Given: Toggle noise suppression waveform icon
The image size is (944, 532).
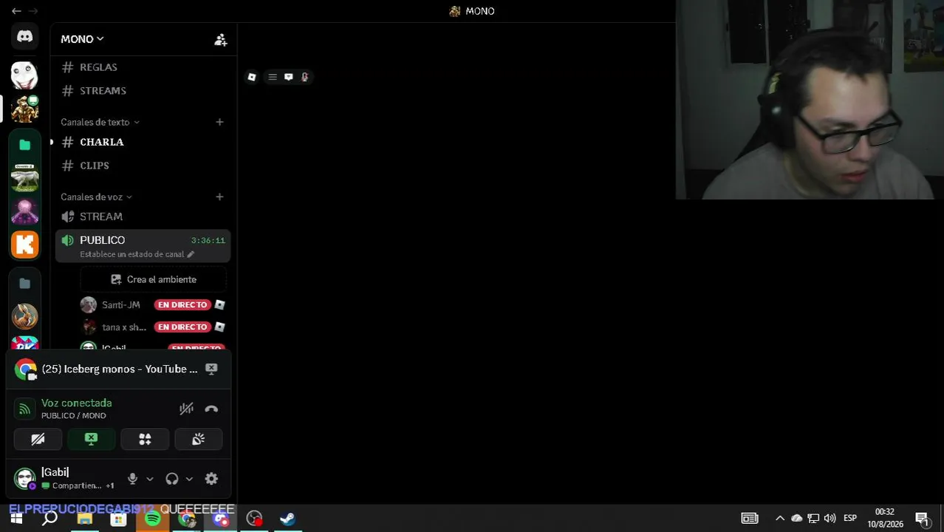Looking at the screenshot, I should [x=186, y=409].
